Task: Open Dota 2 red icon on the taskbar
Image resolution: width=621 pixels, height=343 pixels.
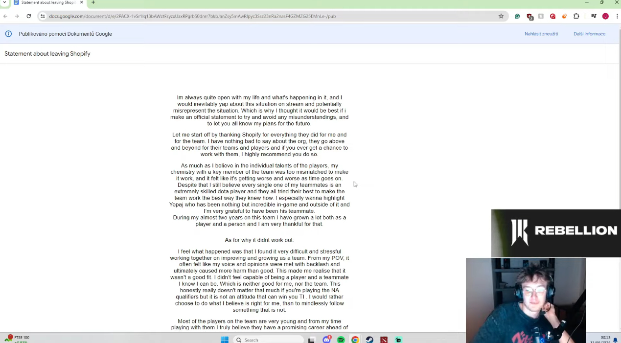Action: coord(384,340)
